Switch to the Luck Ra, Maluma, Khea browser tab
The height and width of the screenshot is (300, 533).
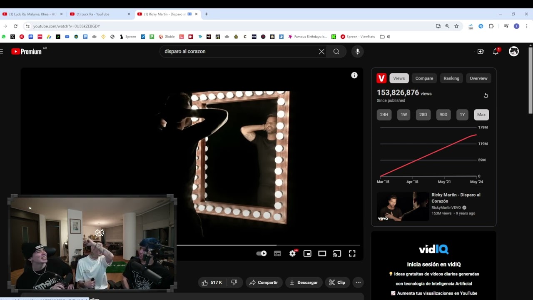click(32, 14)
